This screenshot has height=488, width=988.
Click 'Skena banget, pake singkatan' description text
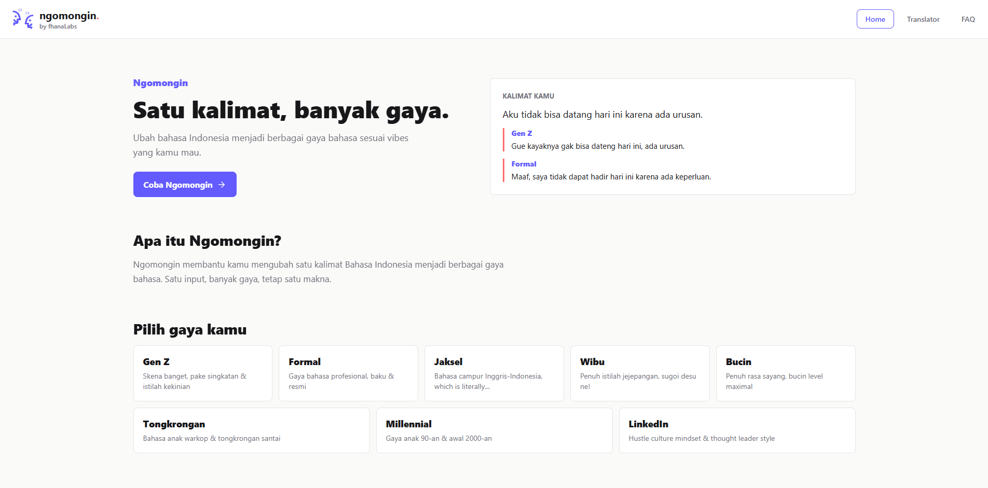tap(195, 381)
